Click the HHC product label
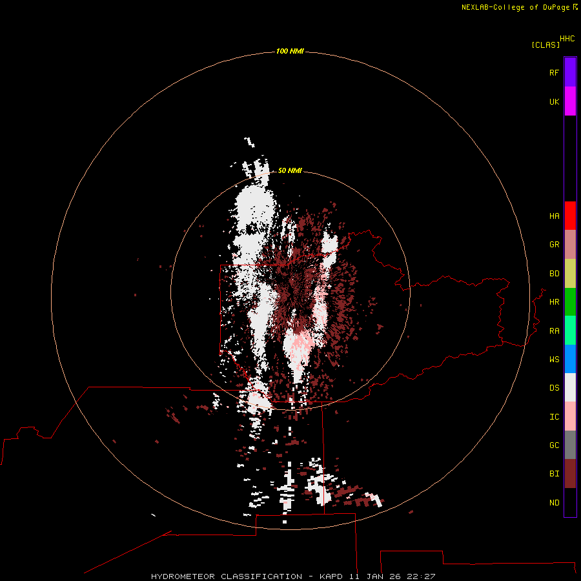This screenshot has height=581, width=581. pos(567,38)
